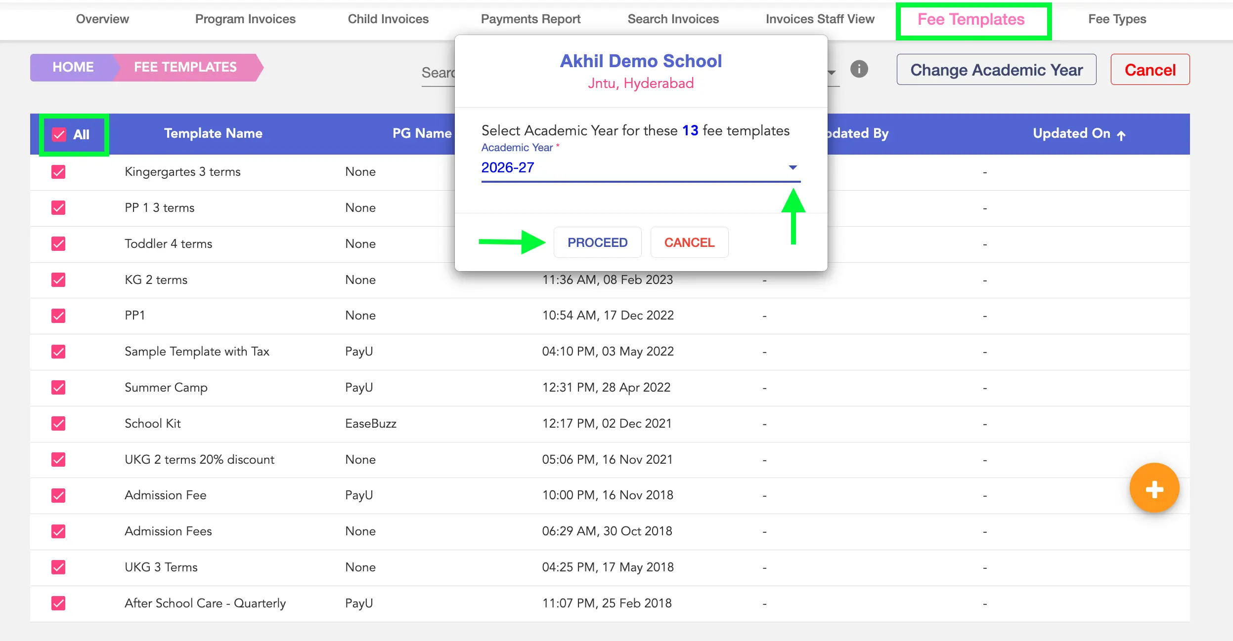Screen dimensions: 1233x641
Task: Uncheck the School Kit checkbox
Action: [58, 424]
